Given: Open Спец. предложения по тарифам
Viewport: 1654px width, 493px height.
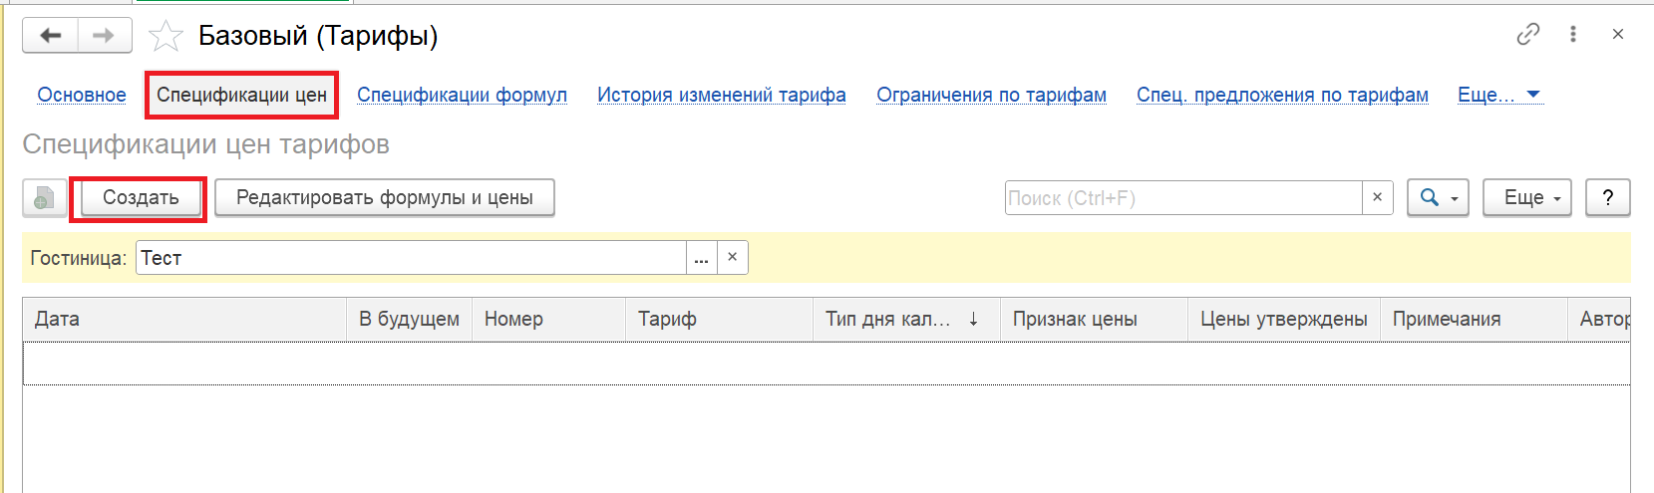Looking at the screenshot, I should point(1282,95).
